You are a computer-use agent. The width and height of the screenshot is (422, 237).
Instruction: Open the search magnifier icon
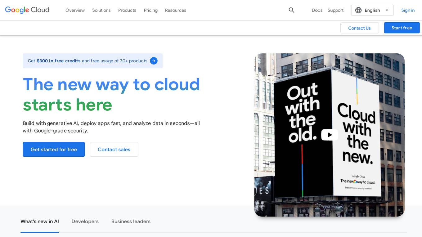(x=291, y=10)
